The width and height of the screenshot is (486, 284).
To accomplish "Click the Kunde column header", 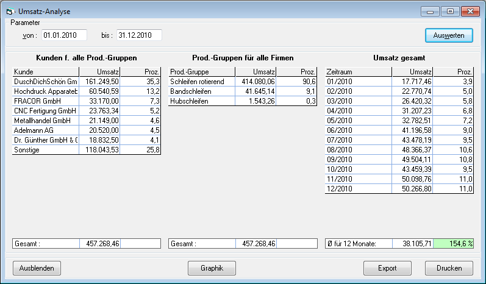I will tap(45, 71).
